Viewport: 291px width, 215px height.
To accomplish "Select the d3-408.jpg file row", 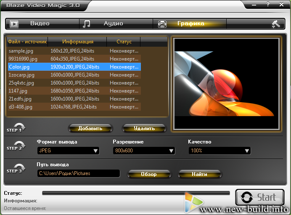I will click(74, 107).
